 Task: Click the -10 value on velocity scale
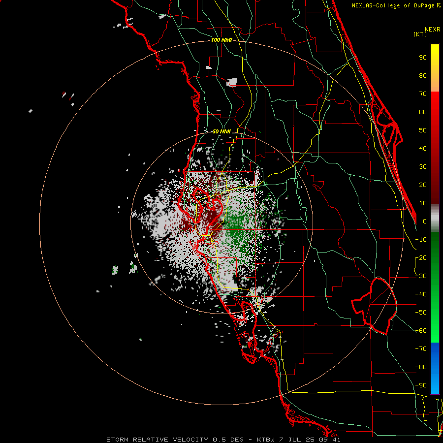[421, 240]
